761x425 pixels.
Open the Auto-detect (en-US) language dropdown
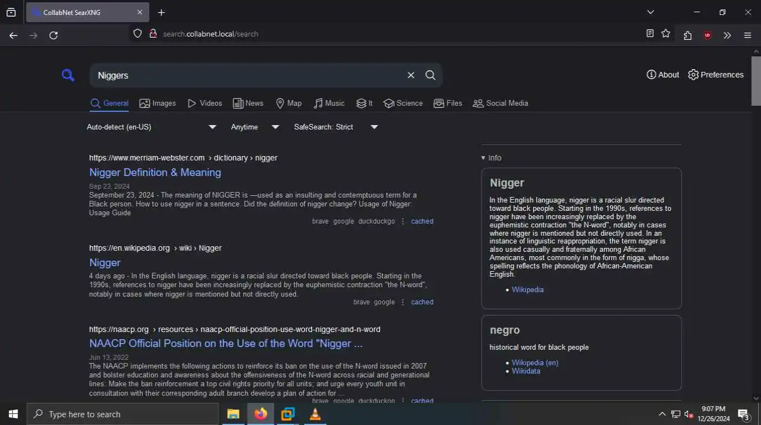coord(152,127)
